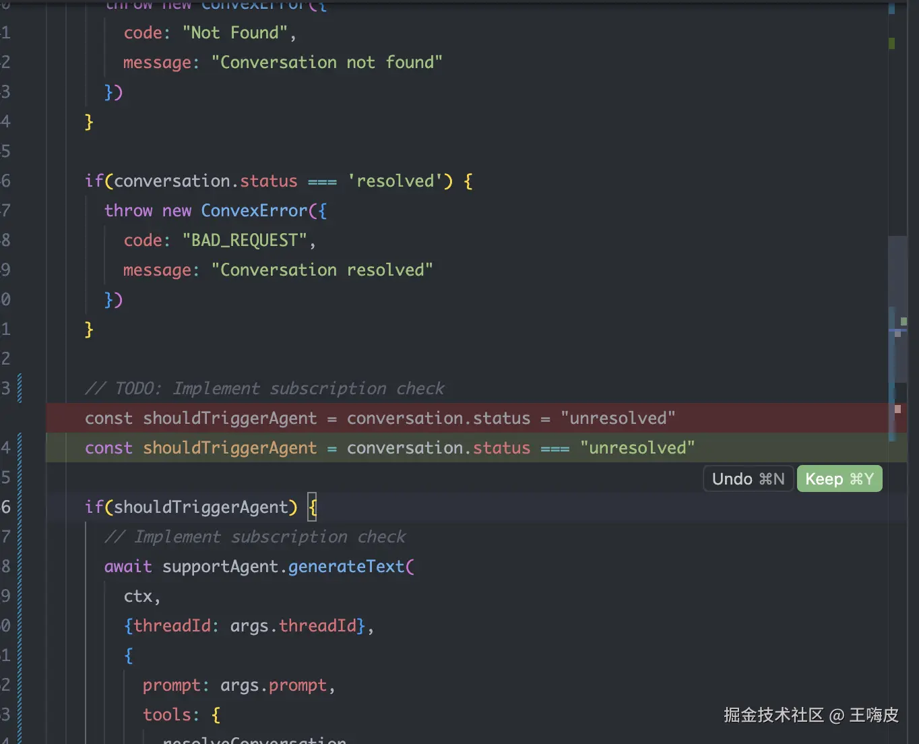Click the "Not Found" code string

235,33
